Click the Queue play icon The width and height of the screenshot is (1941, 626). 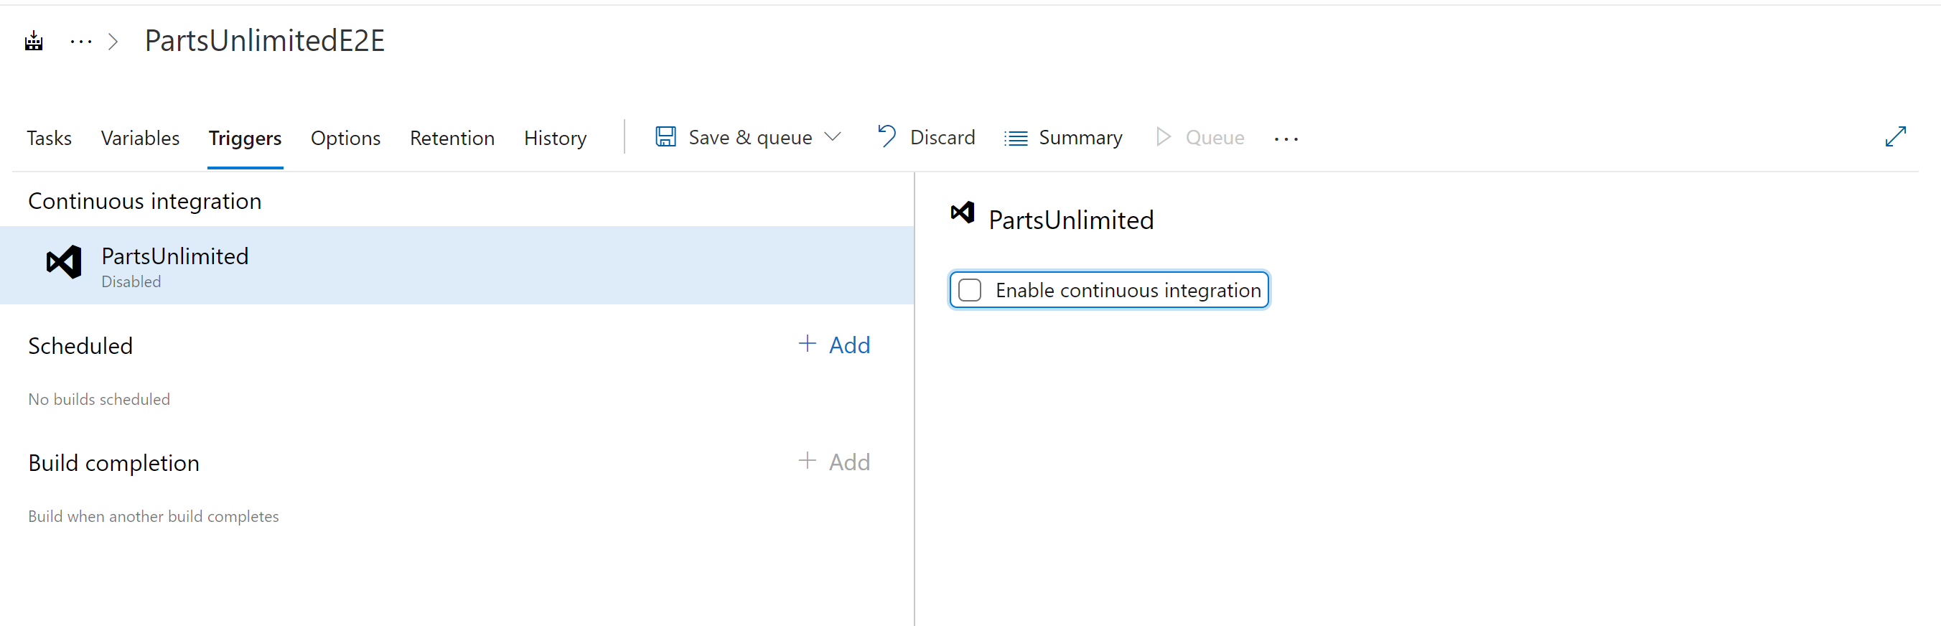1164,137
